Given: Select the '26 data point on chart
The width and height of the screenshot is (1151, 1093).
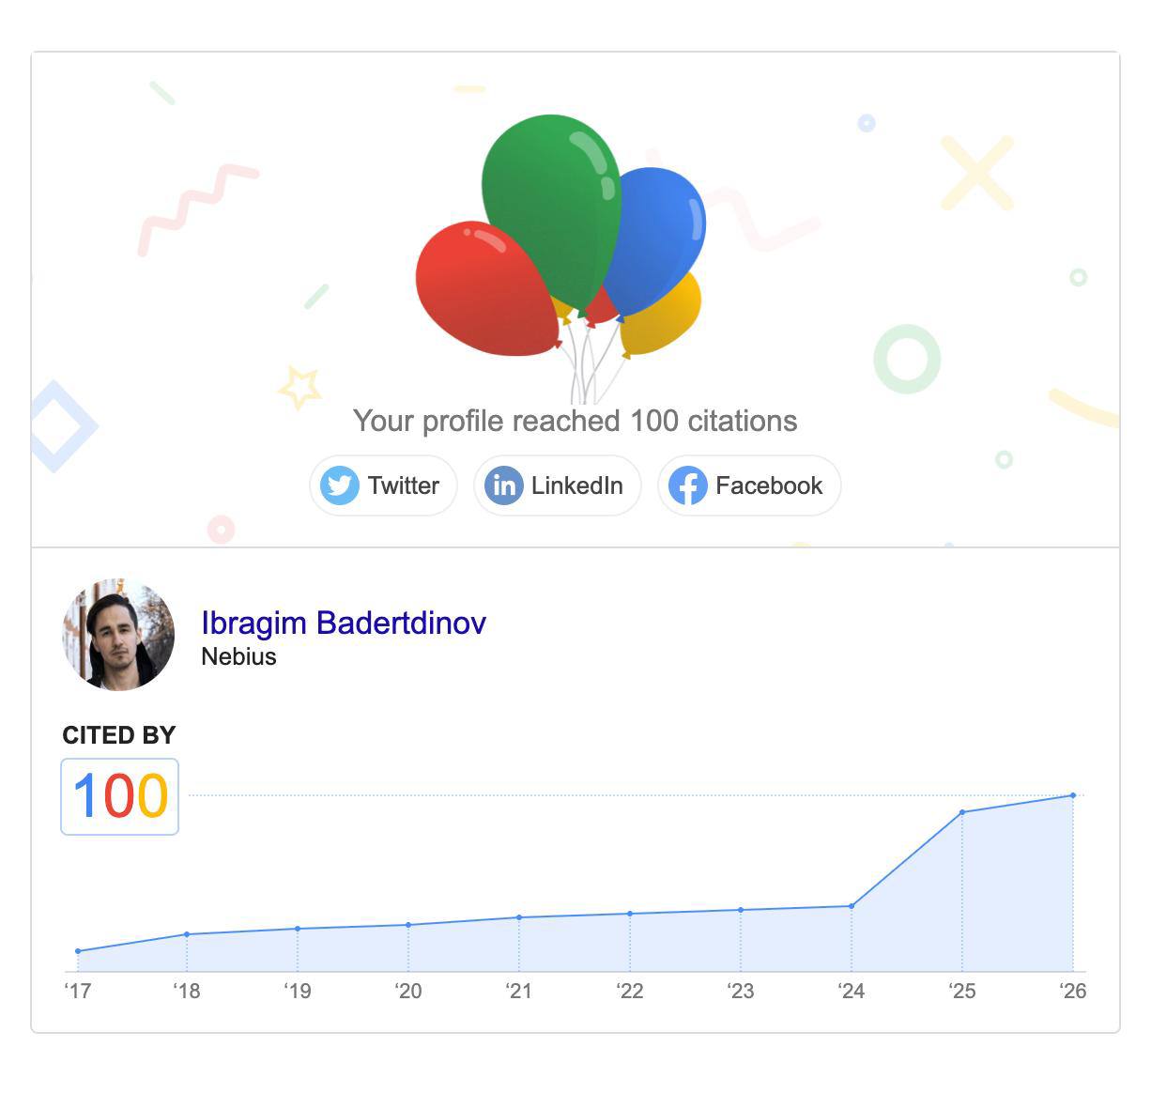Looking at the screenshot, I should pyautogui.click(x=1073, y=795).
